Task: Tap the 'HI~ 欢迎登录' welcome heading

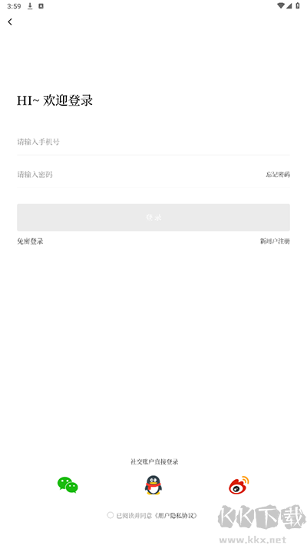Action: 54,100
